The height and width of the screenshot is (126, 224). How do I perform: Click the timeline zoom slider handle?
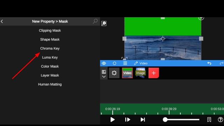(165, 120)
